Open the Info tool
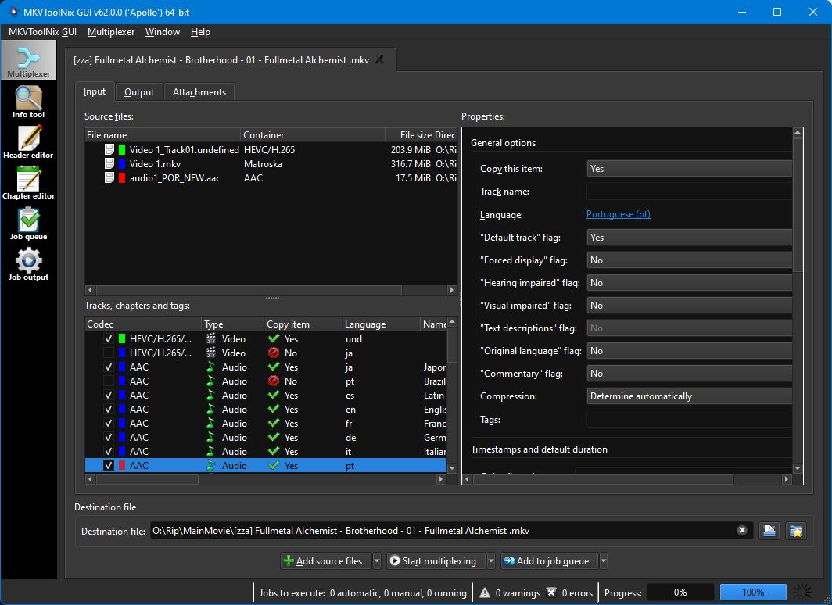This screenshot has width=832, height=605. (29, 102)
